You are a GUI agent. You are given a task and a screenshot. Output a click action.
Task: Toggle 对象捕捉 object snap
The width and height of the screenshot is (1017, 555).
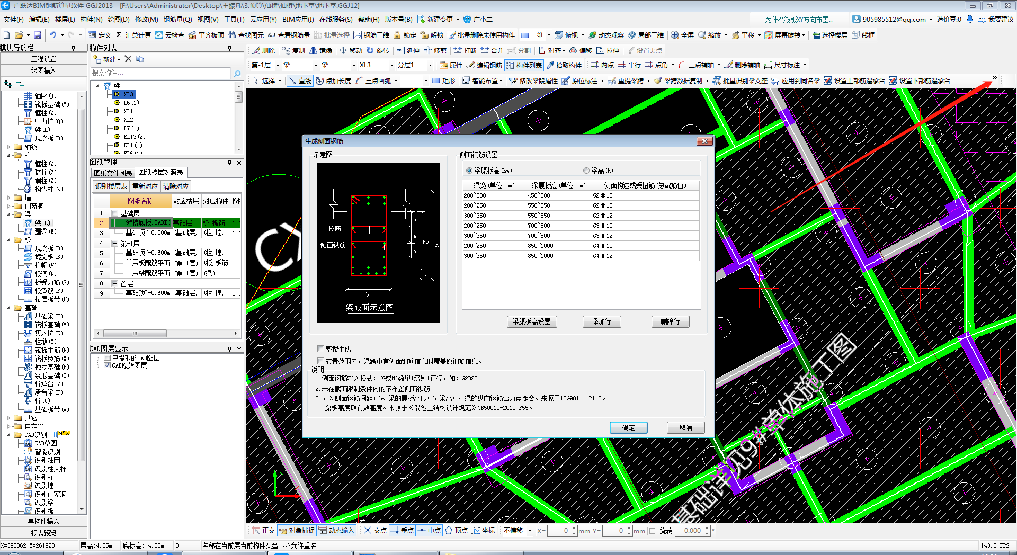tap(297, 531)
